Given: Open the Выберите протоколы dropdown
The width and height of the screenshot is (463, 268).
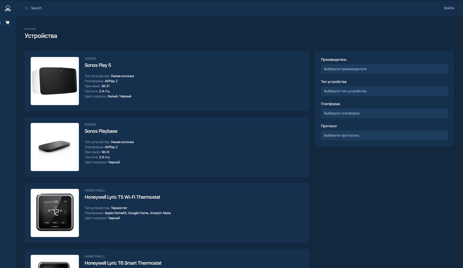Looking at the screenshot, I should click(x=384, y=135).
